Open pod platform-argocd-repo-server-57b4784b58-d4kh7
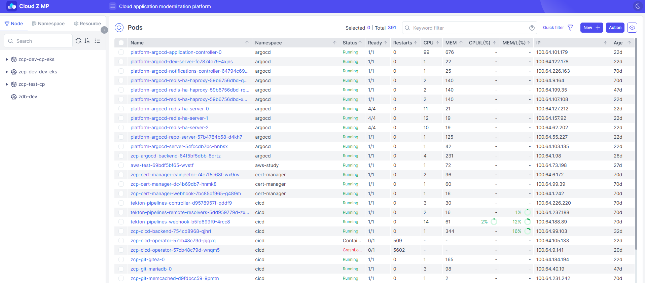This screenshot has width=645, height=283. point(186,137)
